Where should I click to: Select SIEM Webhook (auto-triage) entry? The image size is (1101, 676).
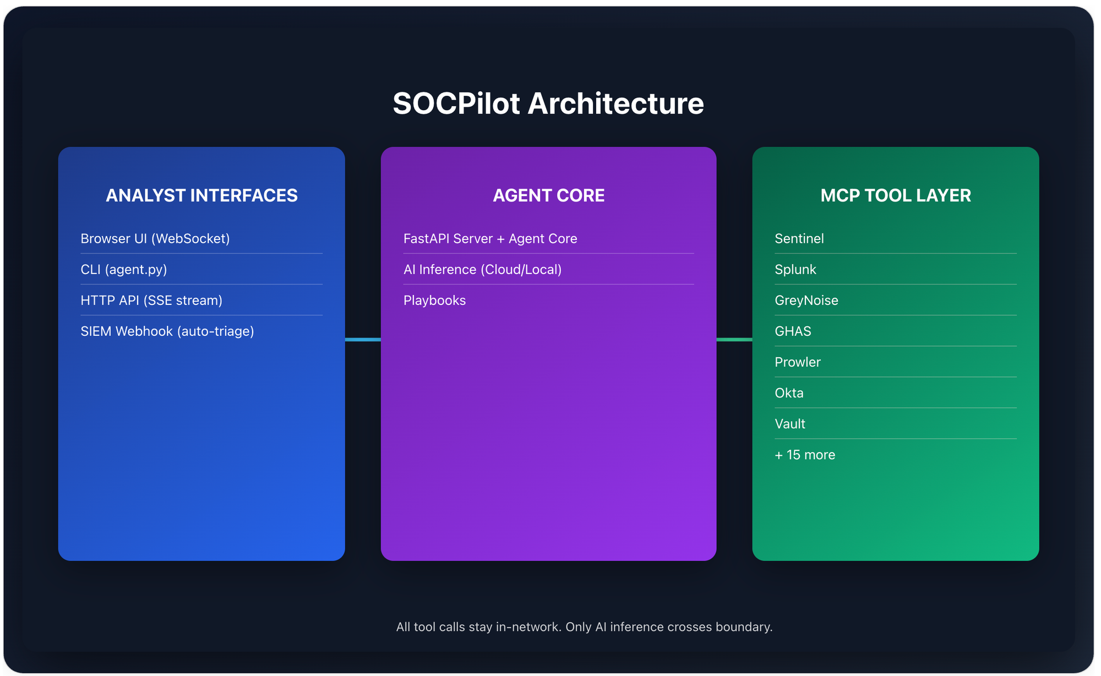coord(167,331)
